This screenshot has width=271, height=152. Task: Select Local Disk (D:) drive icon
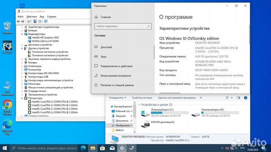(x=196, y=114)
